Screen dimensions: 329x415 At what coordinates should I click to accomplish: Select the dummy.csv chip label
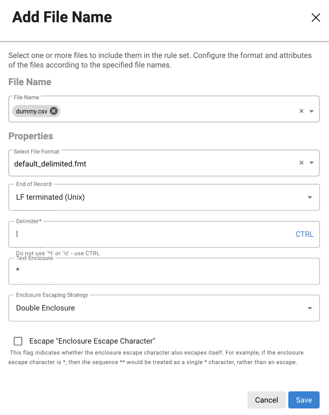[31, 111]
